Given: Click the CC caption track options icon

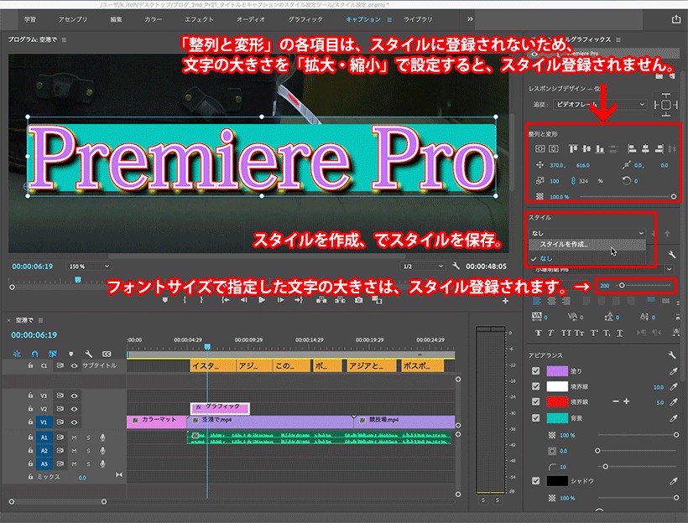Looking at the screenshot, I should point(107,354).
